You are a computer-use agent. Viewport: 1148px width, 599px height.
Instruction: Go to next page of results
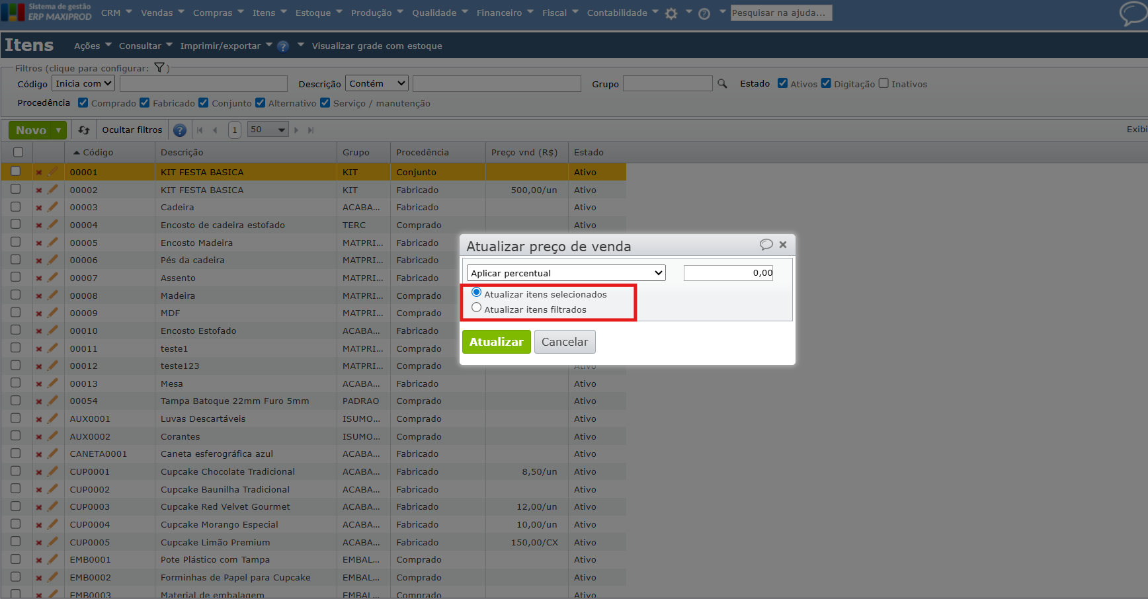tap(296, 130)
